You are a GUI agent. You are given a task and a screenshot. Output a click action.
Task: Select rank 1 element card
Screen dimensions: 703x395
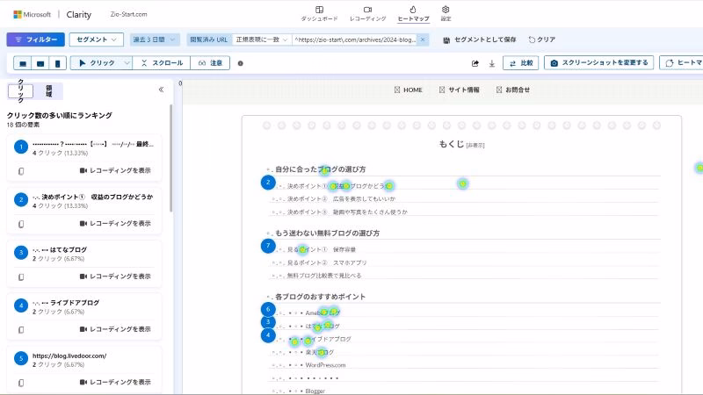[84, 158]
